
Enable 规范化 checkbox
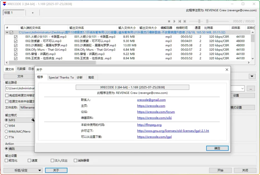[6, 161]
